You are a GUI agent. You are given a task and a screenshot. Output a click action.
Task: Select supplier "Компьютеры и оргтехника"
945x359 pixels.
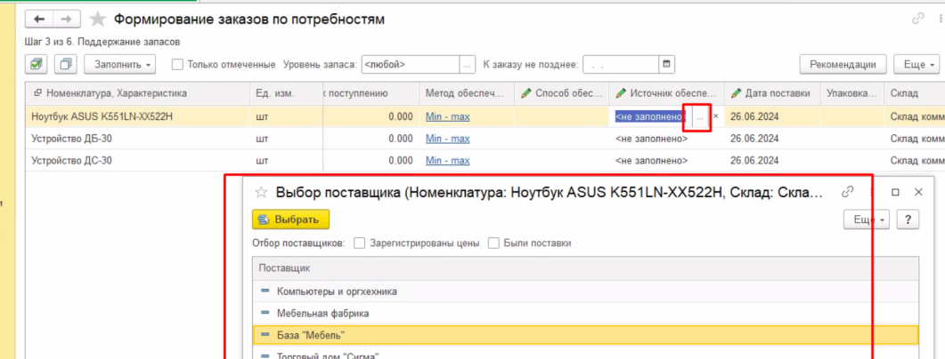coord(337,291)
